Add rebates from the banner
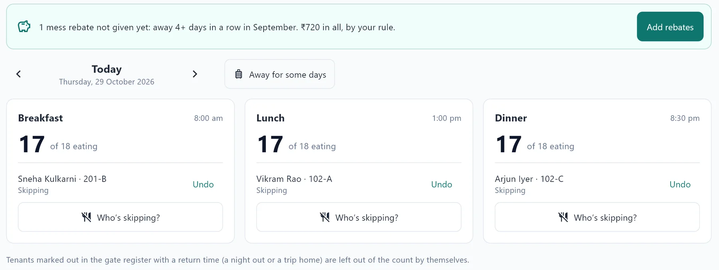 670,27
